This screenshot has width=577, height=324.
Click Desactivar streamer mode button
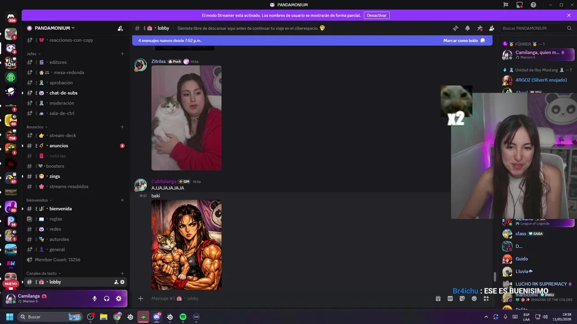pos(376,15)
